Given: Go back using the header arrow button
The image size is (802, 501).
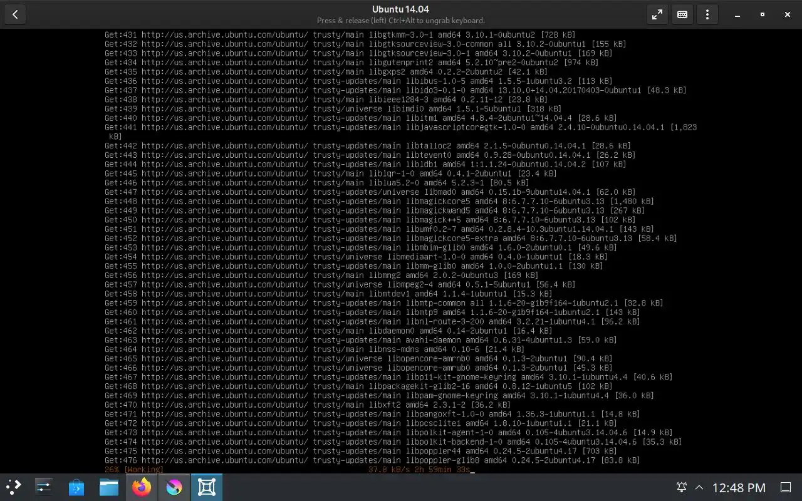Looking at the screenshot, I should tap(15, 14).
